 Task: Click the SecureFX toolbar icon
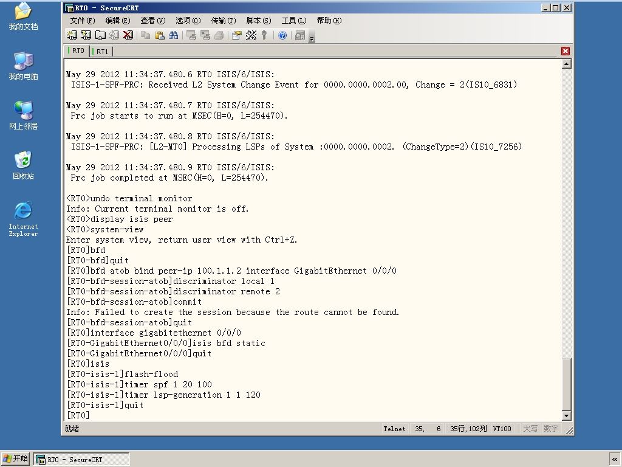pyautogui.click(x=300, y=35)
